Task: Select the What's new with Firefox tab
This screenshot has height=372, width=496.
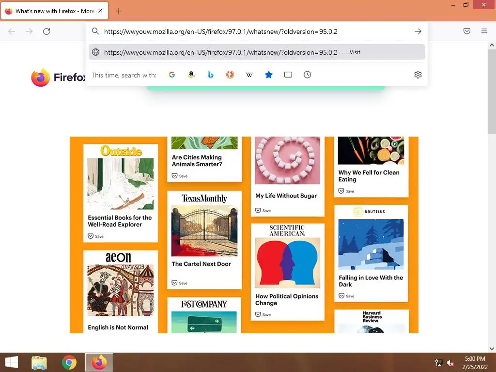Action: click(x=54, y=11)
